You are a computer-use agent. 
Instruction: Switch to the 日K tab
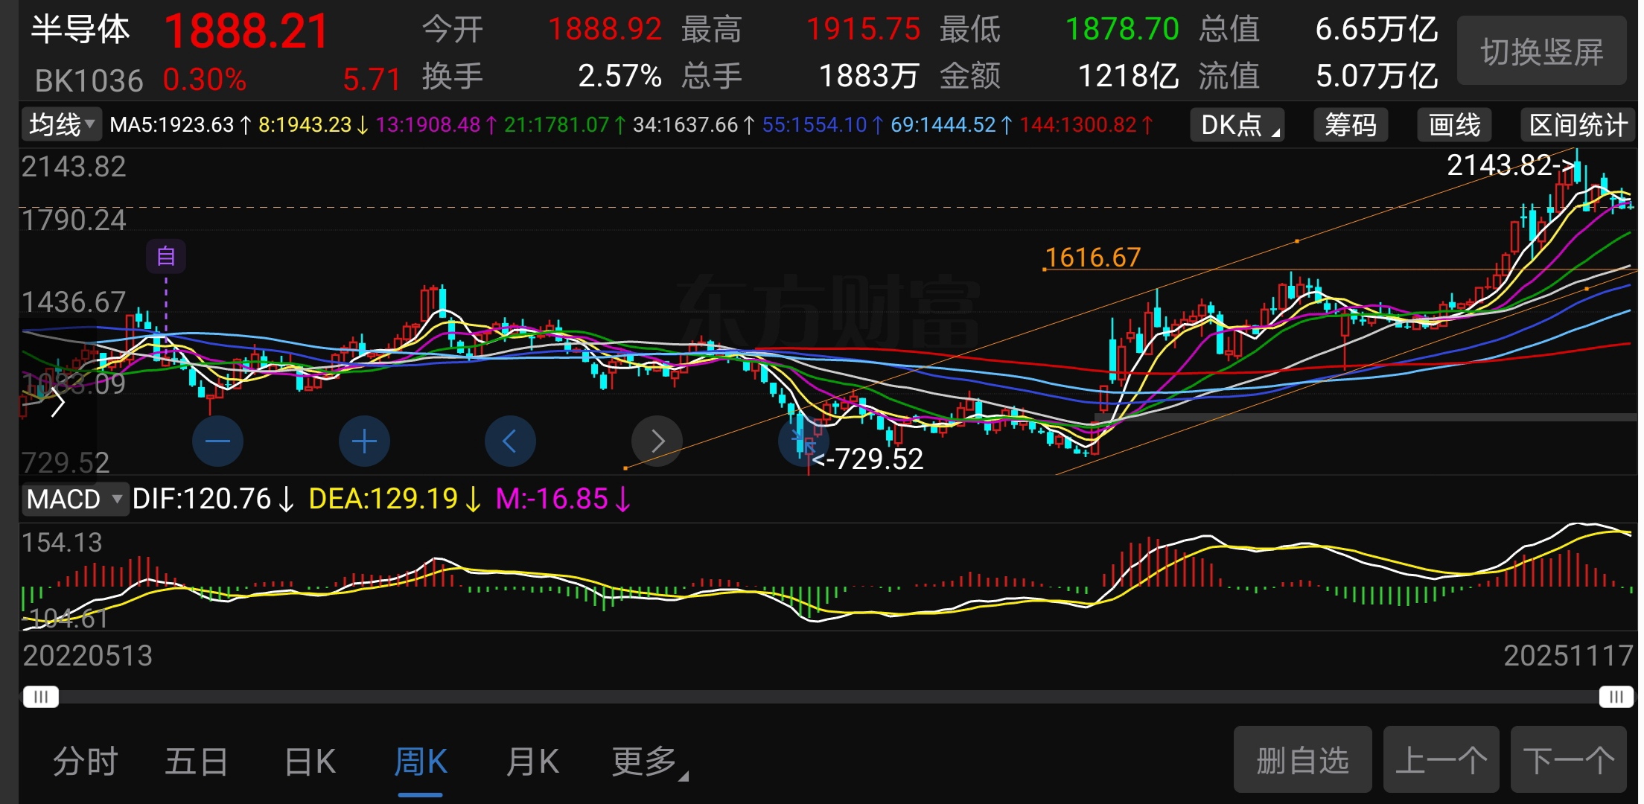pos(310,762)
